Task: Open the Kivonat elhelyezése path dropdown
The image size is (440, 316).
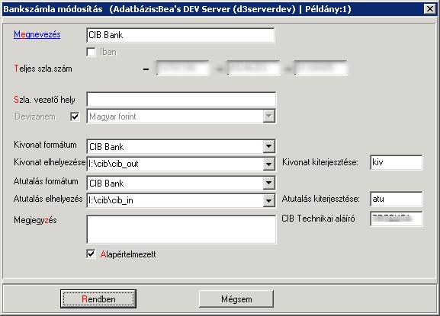Action: point(268,164)
